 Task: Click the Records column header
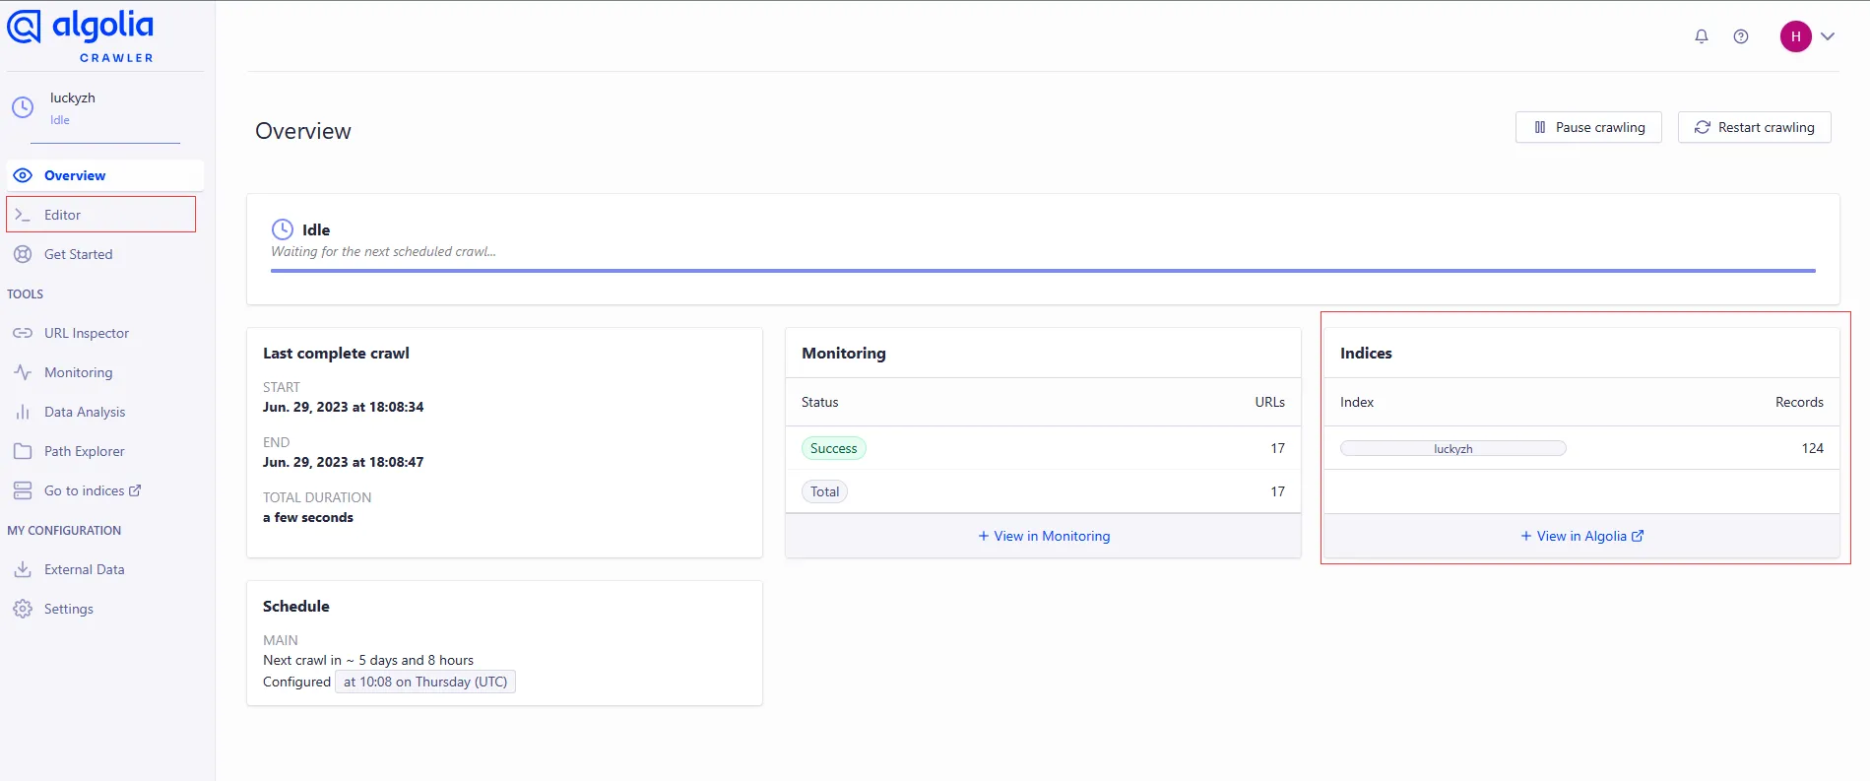pos(1799,402)
